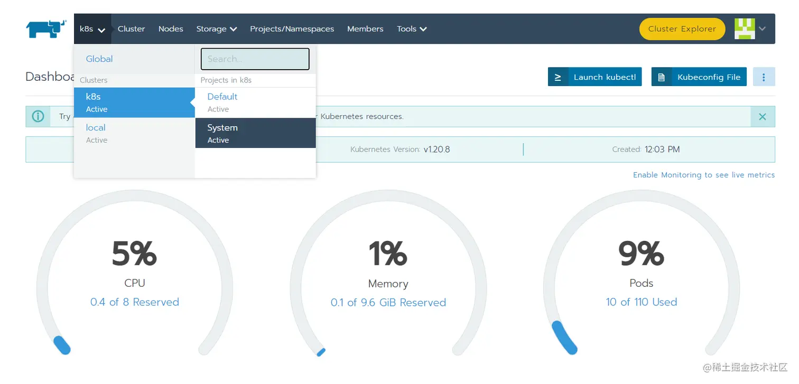
Task: Open the vertical ellipsis actions menu
Action: coord(764,77)
